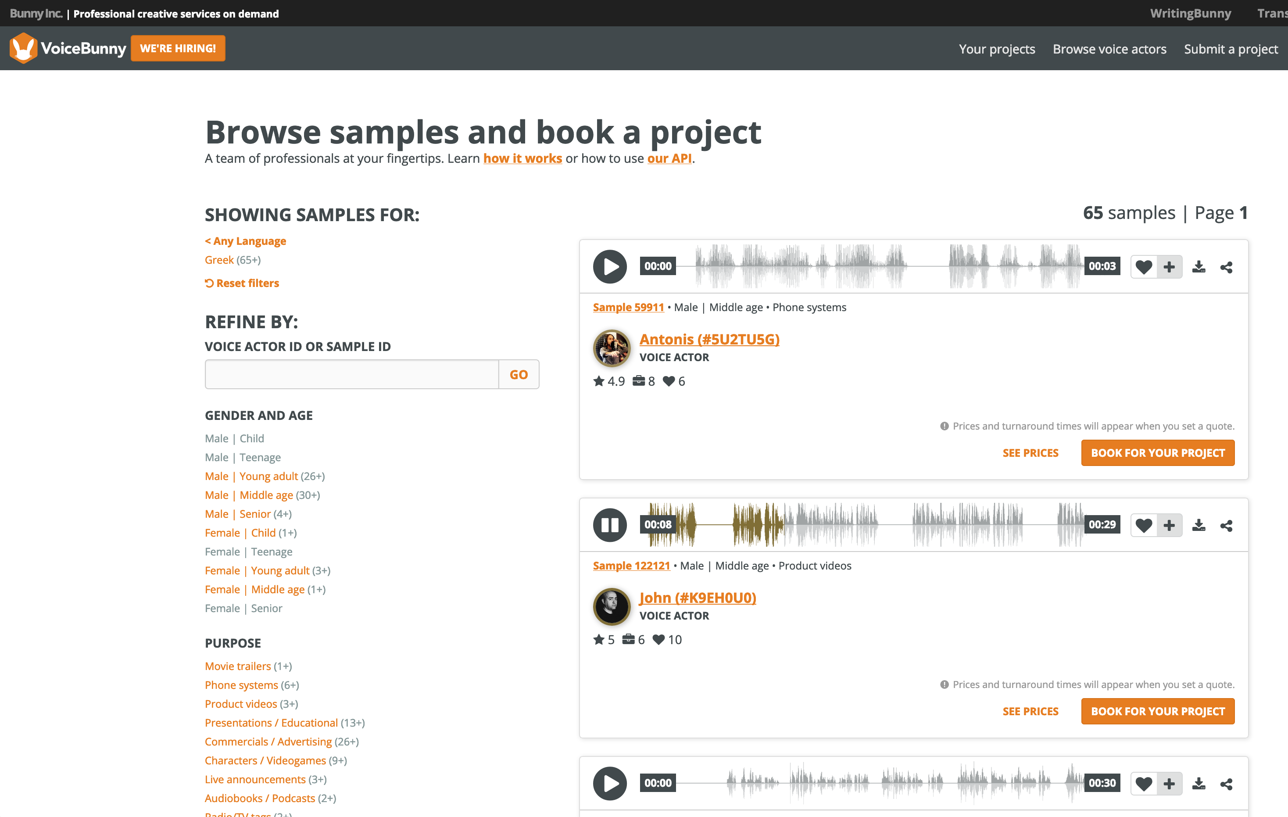The width and height of the screenshot is (1288, 817).
Task: Open Browse voice actors menu item
Action: point(1109,49)
